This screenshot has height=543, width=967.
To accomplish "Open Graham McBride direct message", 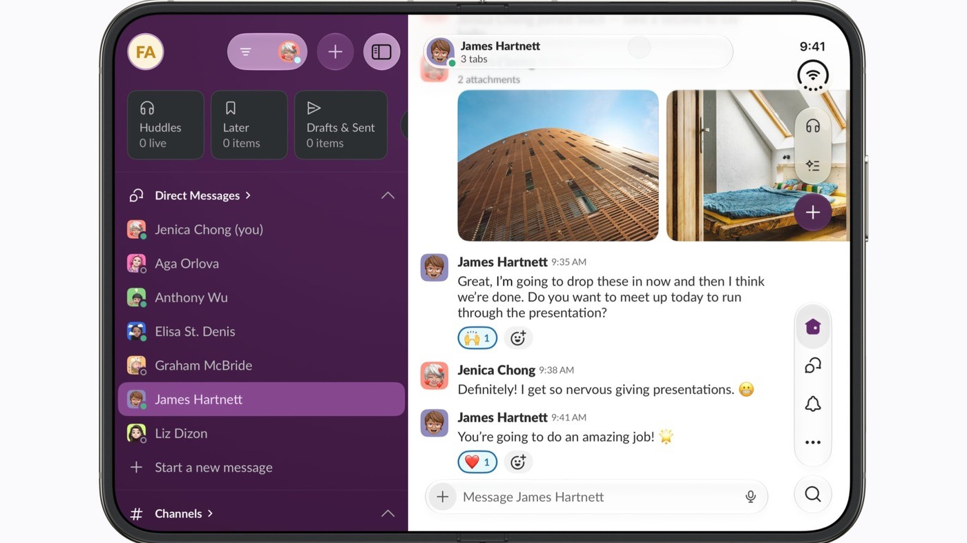I will pyautogui.click(x=261, y=365).
